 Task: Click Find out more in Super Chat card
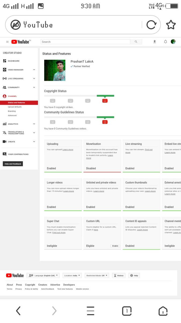pos(59,233)
